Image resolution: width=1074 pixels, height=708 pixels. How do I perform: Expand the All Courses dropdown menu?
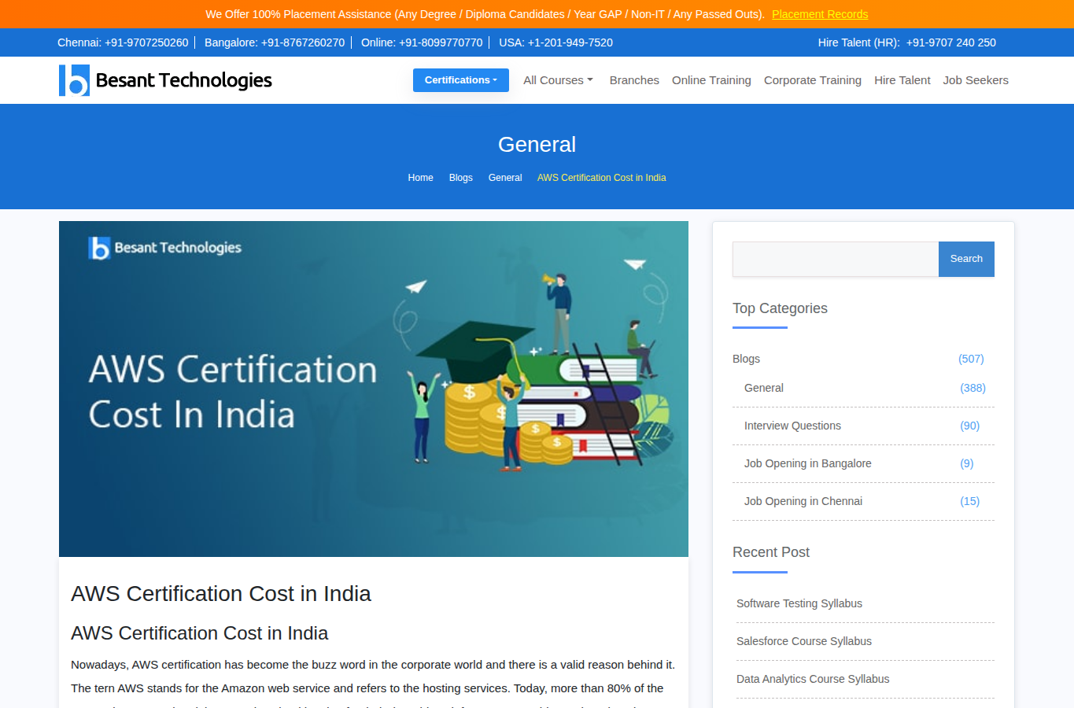tap(558, 80)
